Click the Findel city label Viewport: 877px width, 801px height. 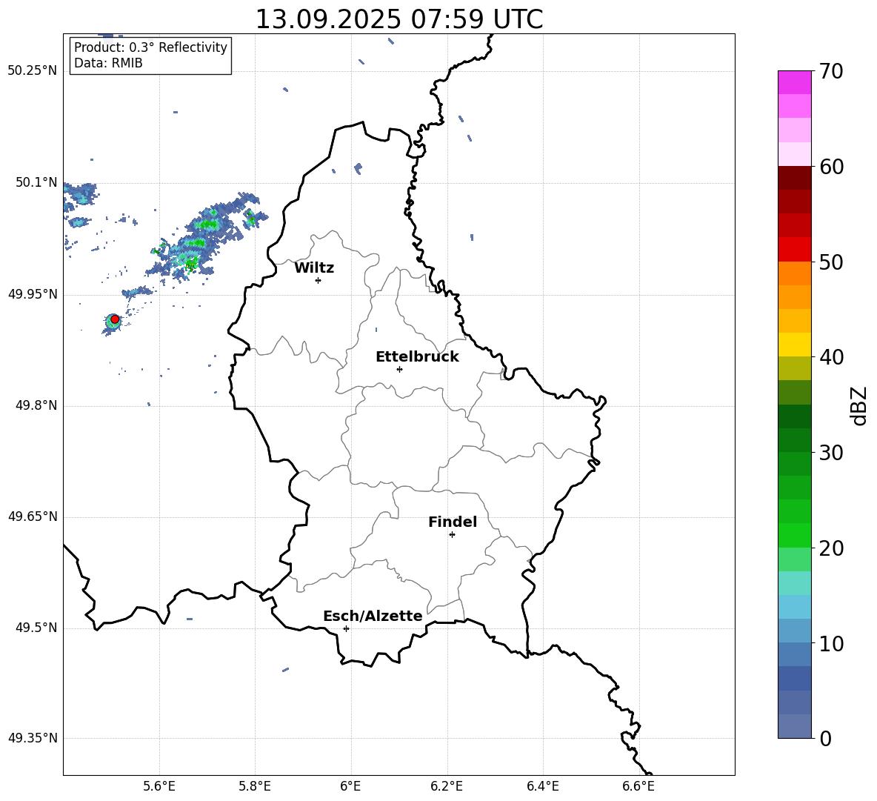click(x=453, y=522)
